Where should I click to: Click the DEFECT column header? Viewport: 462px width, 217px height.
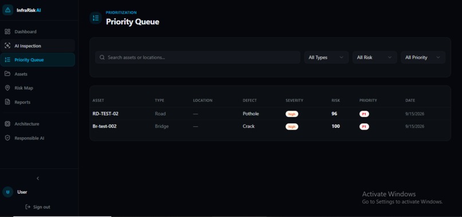[x=249, y=101]
